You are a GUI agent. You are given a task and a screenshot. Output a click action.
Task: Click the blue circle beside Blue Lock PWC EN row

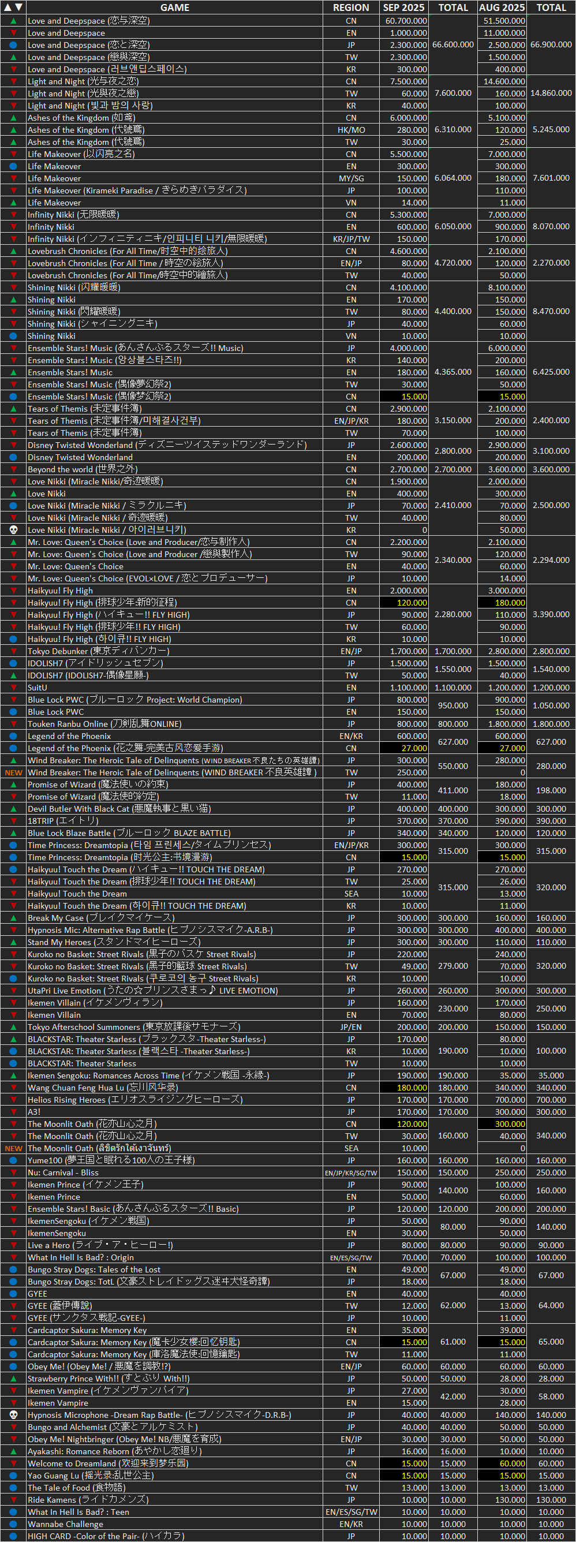[x=13, y=712]
